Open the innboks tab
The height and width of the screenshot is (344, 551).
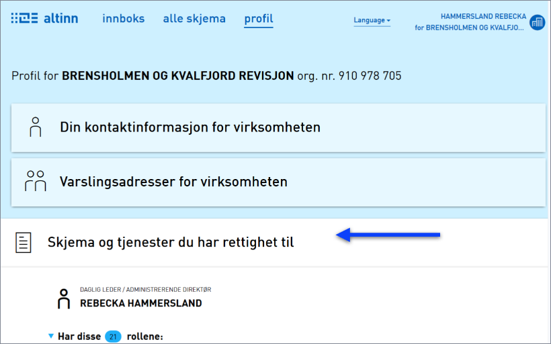tap(124, 19)
